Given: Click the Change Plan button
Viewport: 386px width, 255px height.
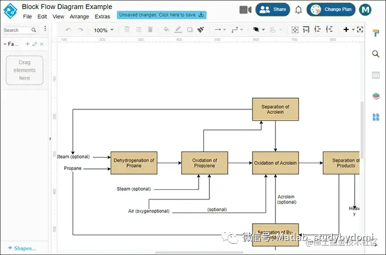Looking at the screenshot, I should [331, 10].
